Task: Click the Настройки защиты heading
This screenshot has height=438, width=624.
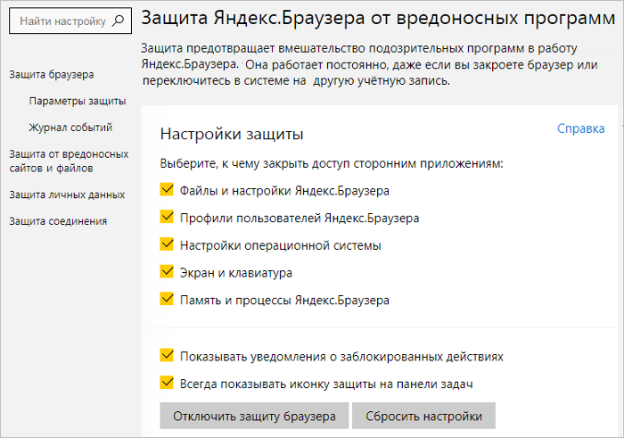Action: [232, 134]
